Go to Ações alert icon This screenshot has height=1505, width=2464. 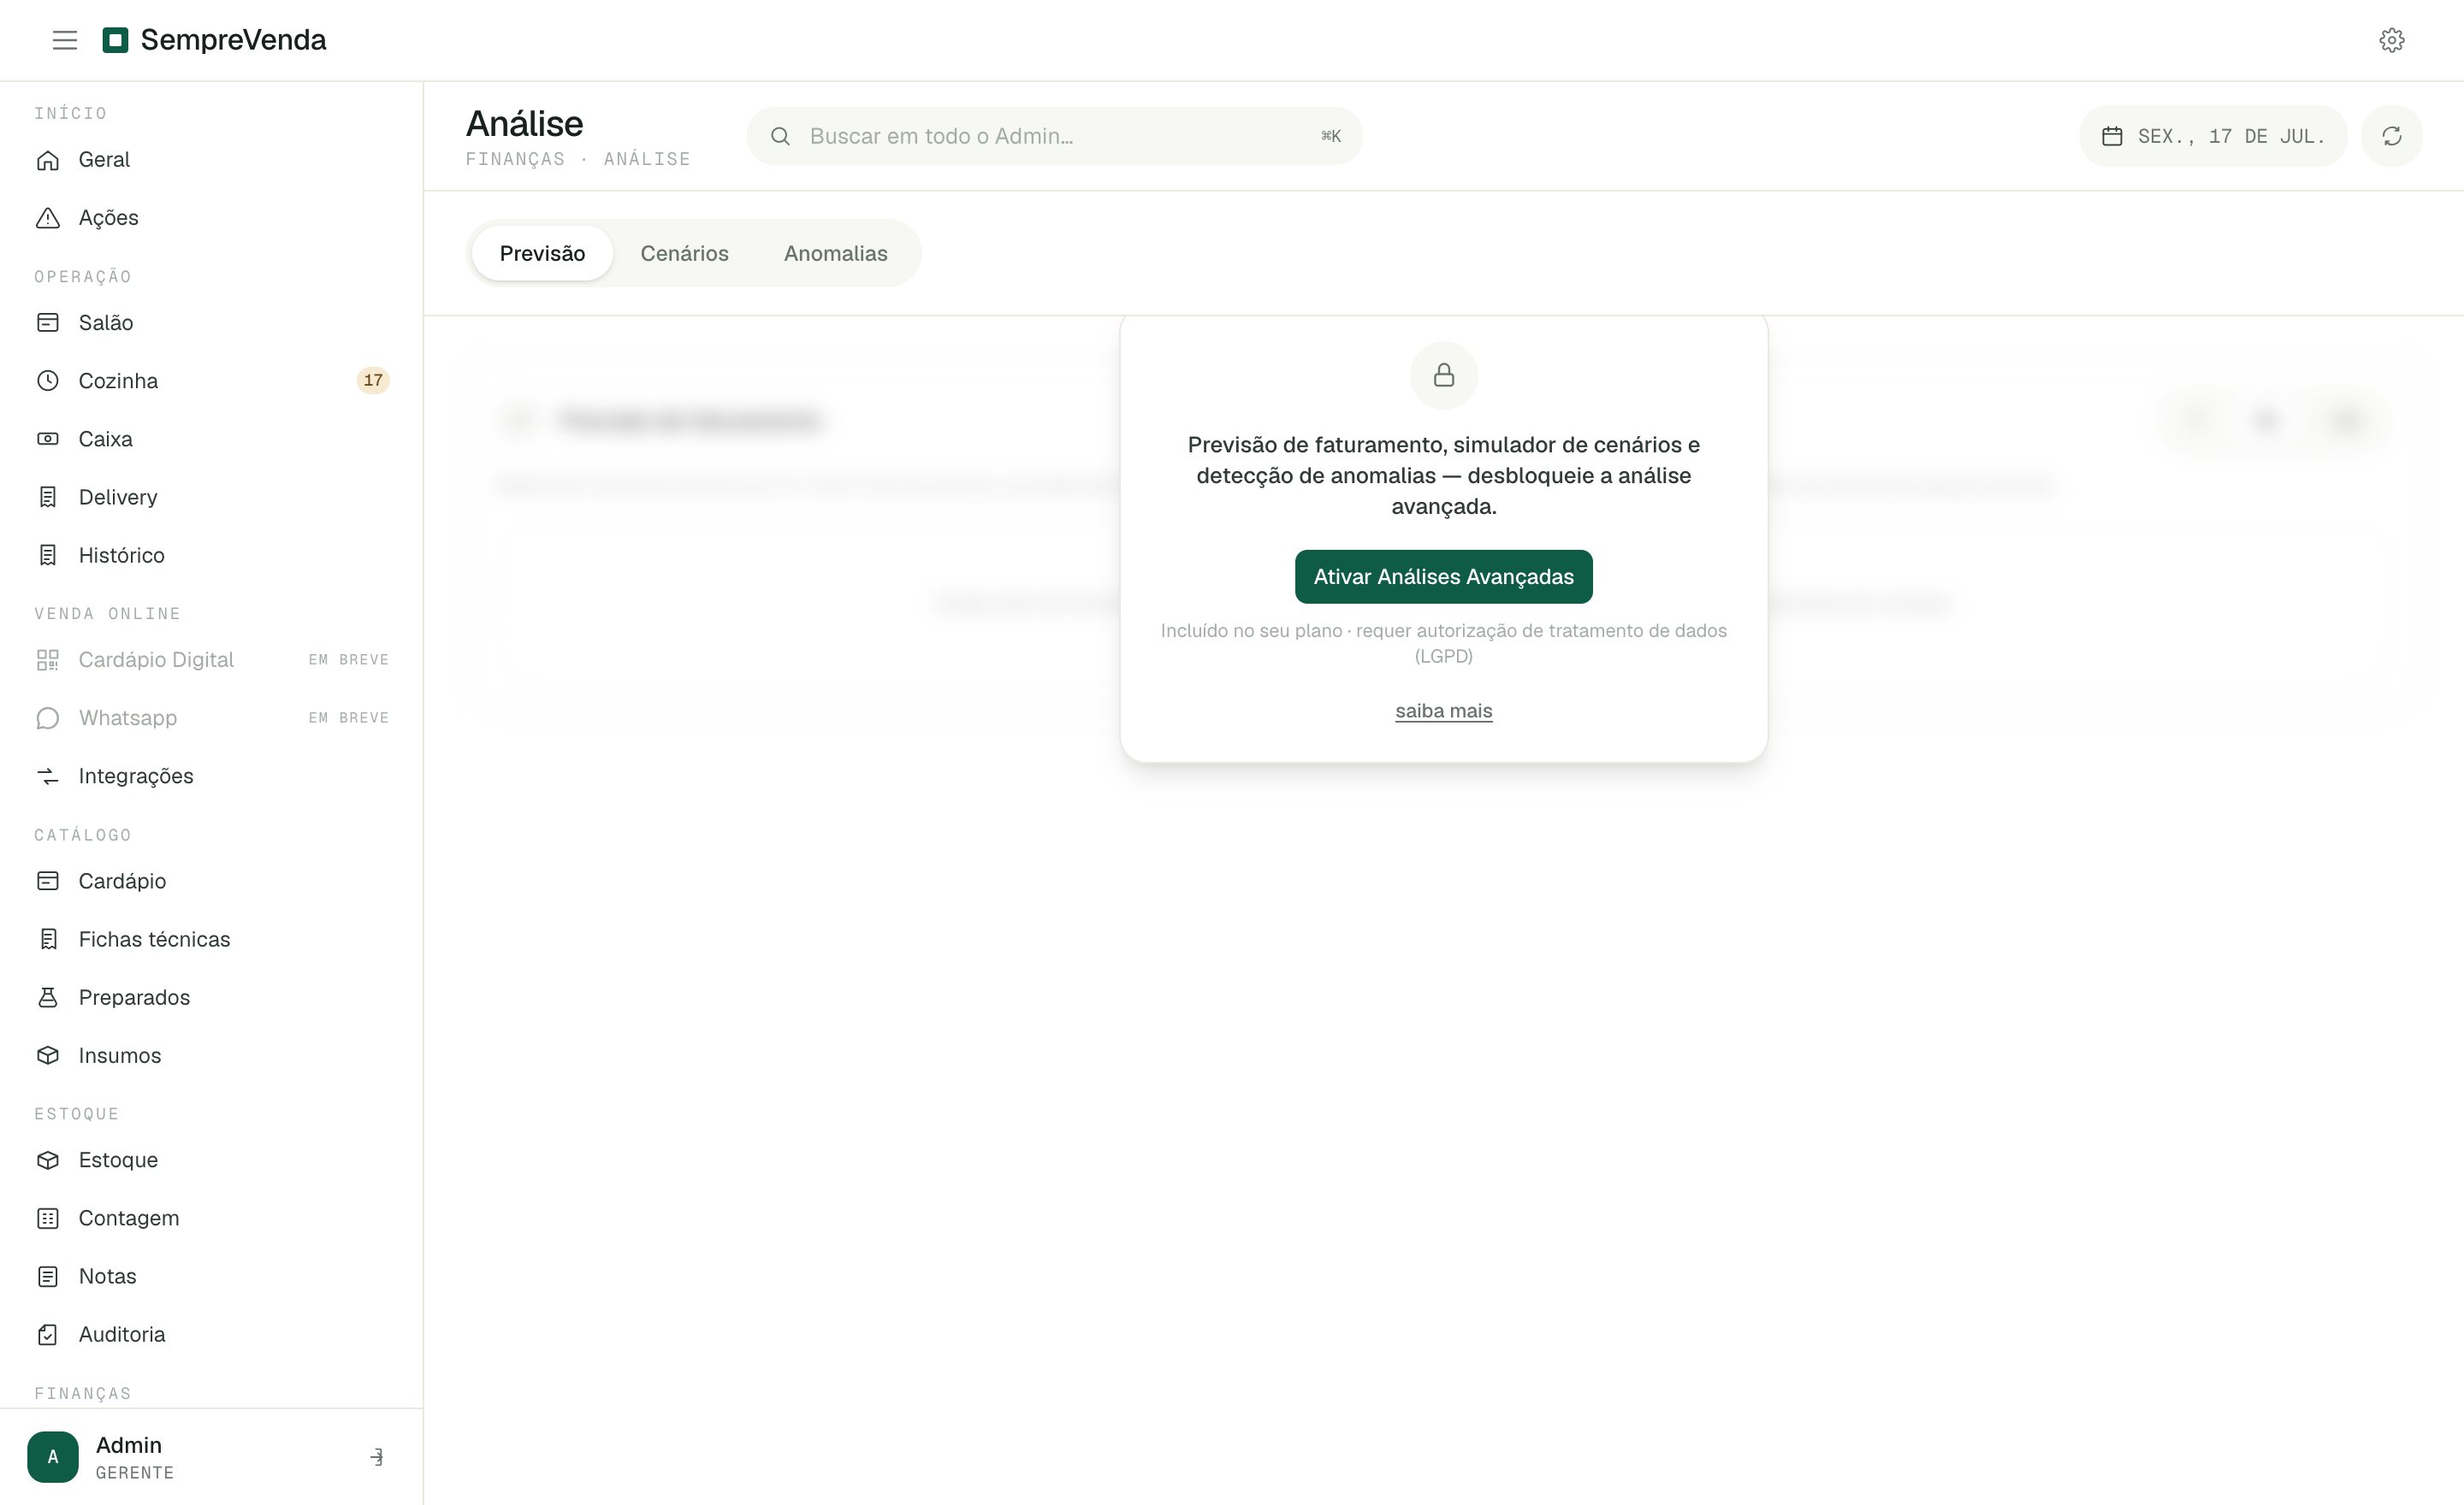coord(48,218)
